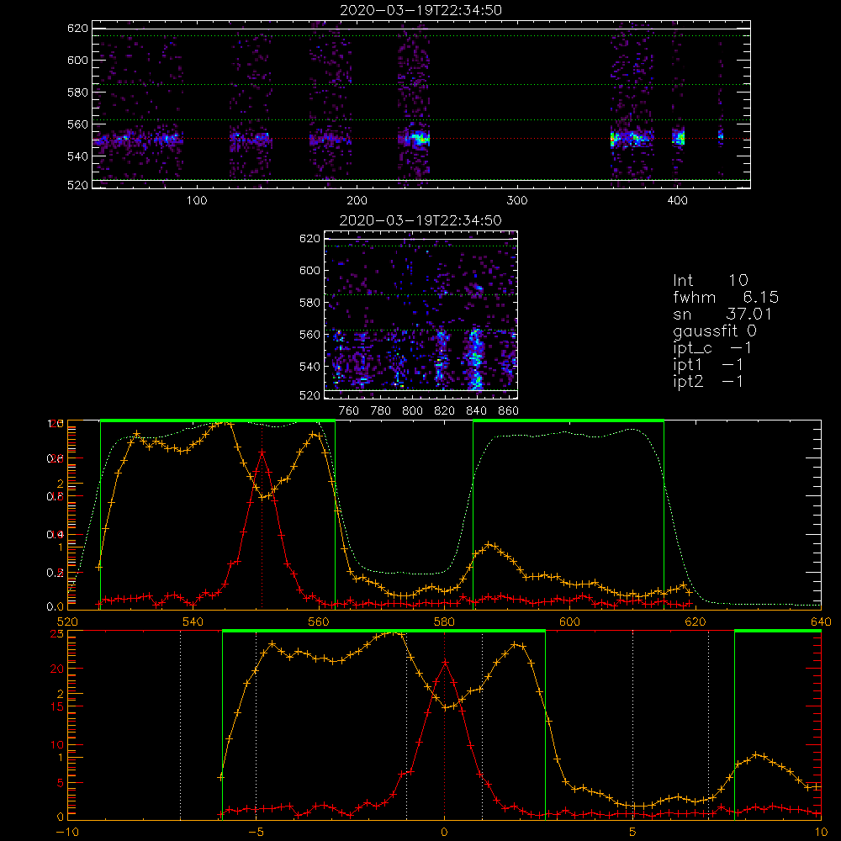Select the 'gaussfit 0' readout text
This screenshot has width=841, height=841.
tap(715, 331)
